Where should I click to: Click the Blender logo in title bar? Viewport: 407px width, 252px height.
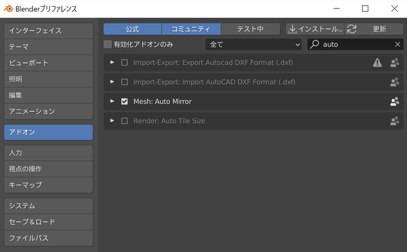(9, 9)
